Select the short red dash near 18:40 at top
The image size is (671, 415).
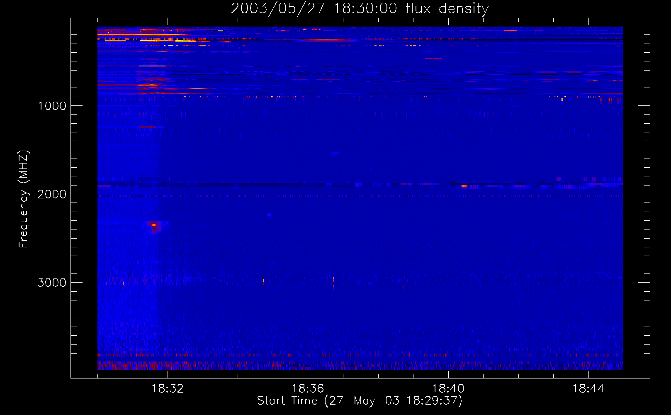click(433, 59)
